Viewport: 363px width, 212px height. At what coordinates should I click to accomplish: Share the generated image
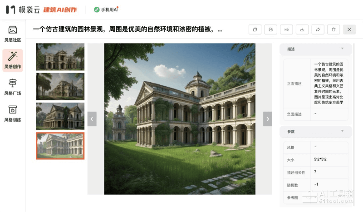click(x=318, y=30)
